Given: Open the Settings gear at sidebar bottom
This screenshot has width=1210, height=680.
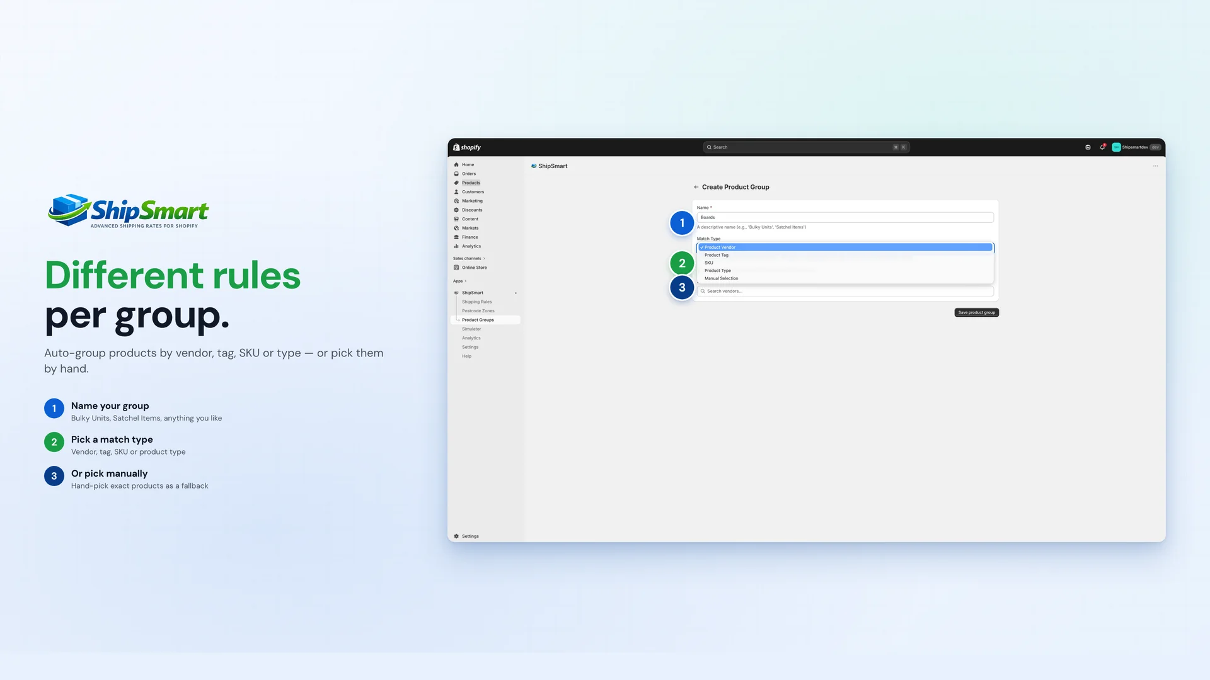Looking at the screenshot, I should tap(456, 536).
